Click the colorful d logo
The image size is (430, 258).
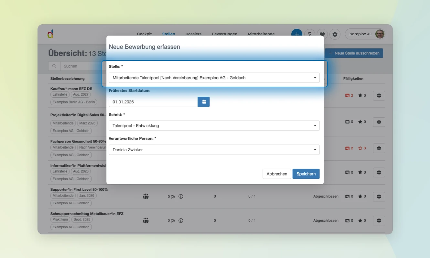[x=50, y=34]
